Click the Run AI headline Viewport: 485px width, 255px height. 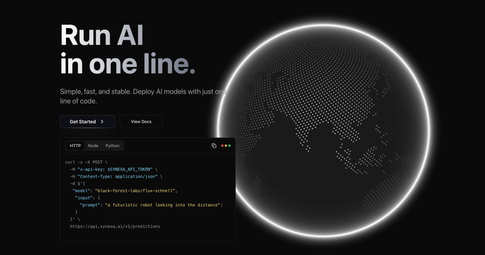point(102,35)
